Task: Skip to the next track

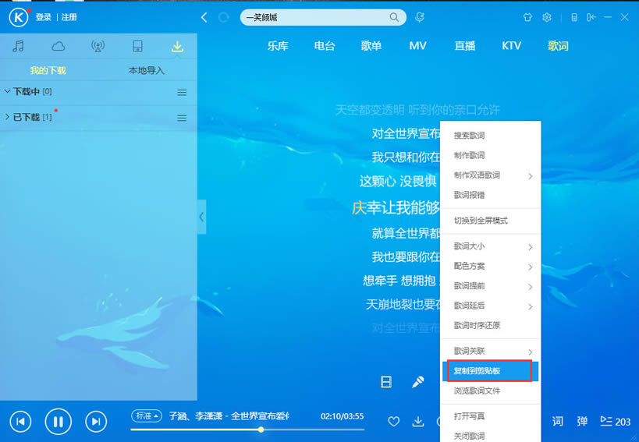Action: pyautogui.click(x=96, y=421)
